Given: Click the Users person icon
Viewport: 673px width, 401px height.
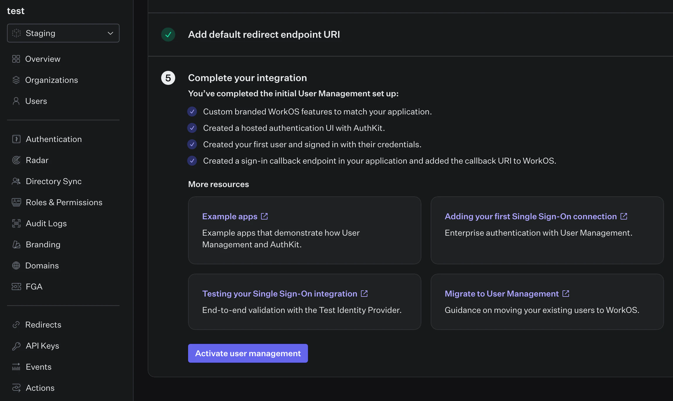Looking at the screenshot, I should tap(16, 101).
